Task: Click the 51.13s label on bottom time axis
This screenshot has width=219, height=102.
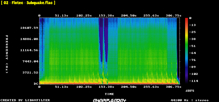Action: pos(62,87)
